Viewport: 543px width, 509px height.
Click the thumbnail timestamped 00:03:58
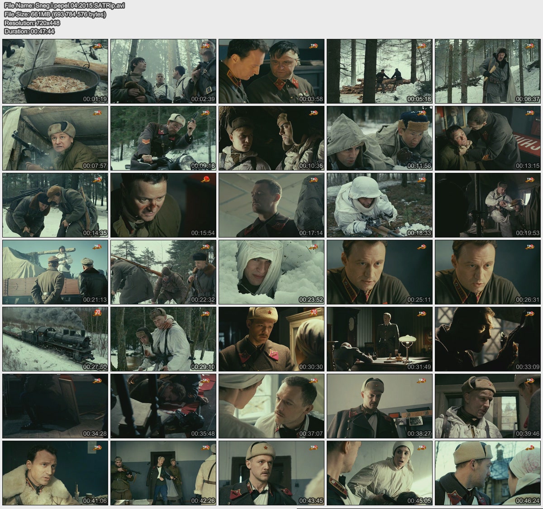pos(271,71)
